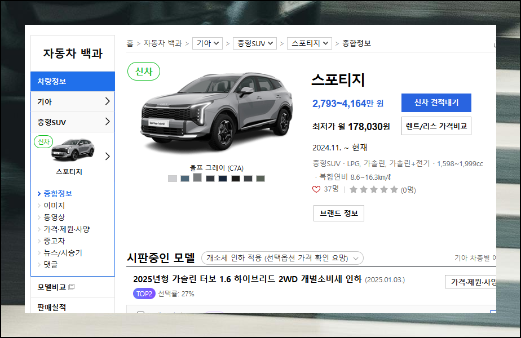Click the TOP2 badge
The image size is (521, 338).
(x=144, y=294)
